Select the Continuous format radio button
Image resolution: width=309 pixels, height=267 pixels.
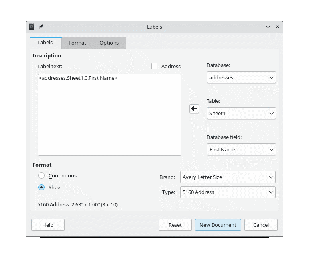pos(41,175)
